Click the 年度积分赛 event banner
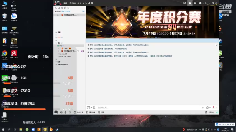The width and height of the screenshot is (236, 132). tap(152, 22)
